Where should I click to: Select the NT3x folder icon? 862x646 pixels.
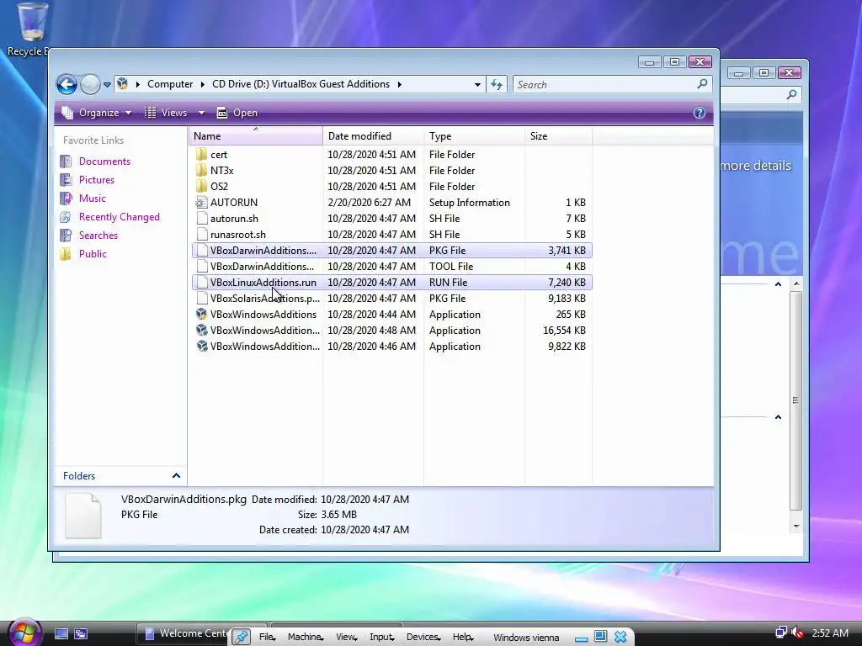click(x=202, y=170)
